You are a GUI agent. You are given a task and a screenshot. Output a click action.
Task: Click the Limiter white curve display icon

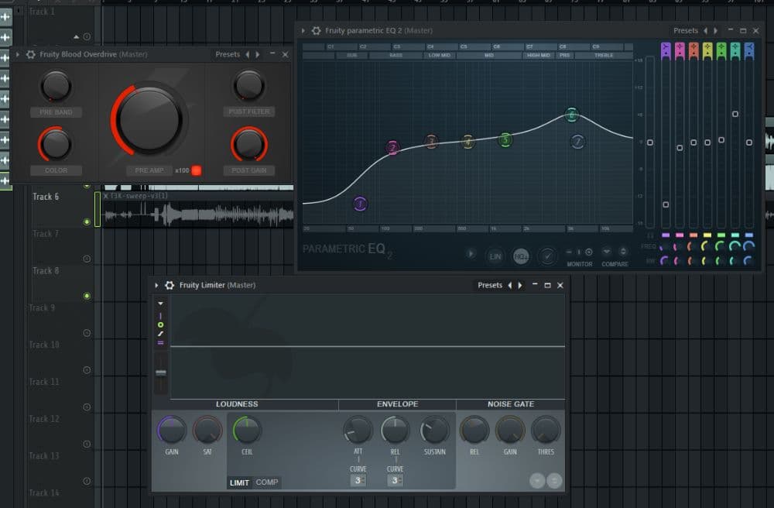[160, 334]
